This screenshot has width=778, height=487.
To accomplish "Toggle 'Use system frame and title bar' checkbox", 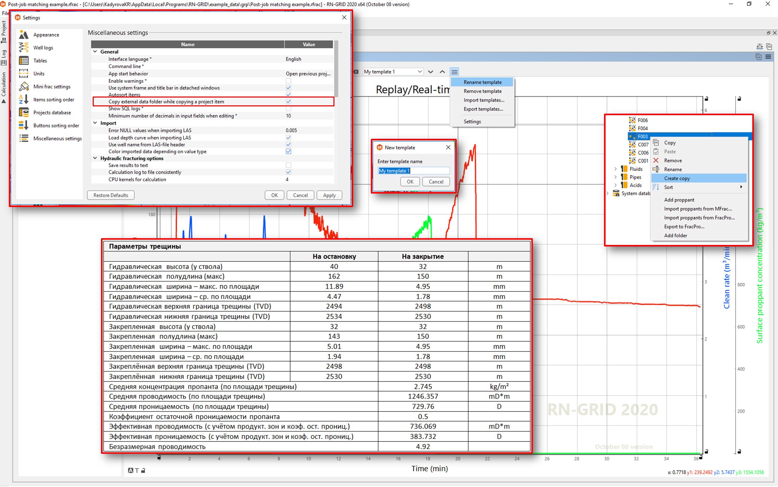I will [x=289, y=88].
